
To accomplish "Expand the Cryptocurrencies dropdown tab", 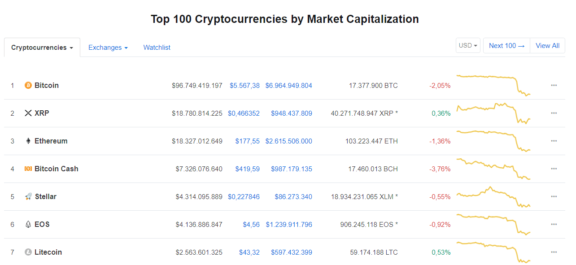I will (x=42, y=48).
